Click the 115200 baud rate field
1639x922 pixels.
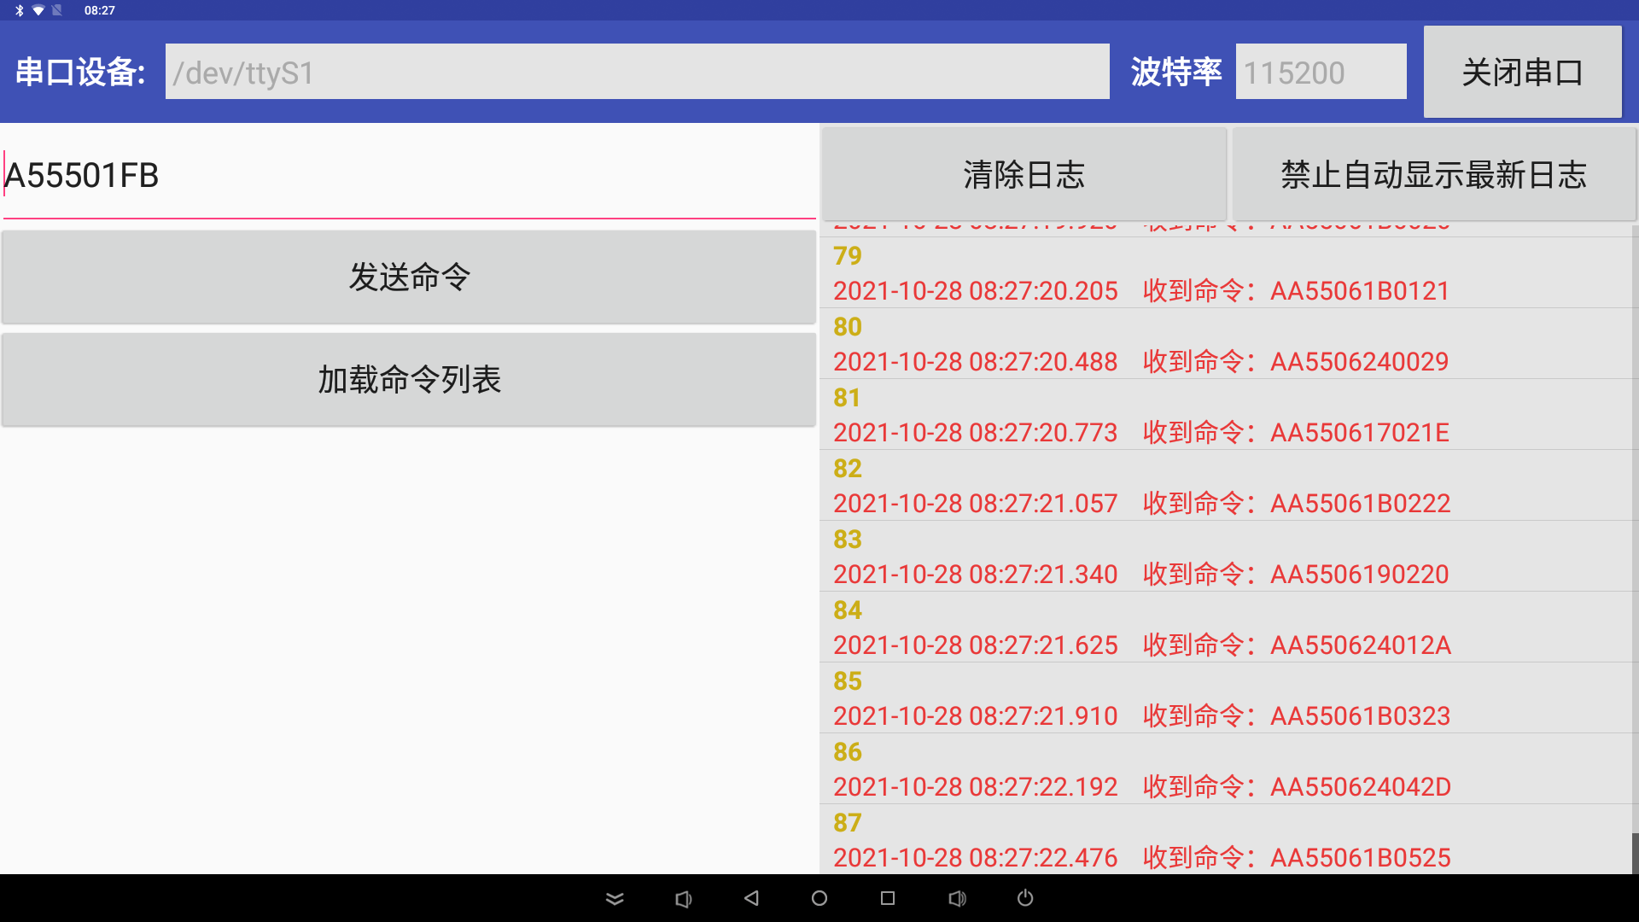[1320, 72]
